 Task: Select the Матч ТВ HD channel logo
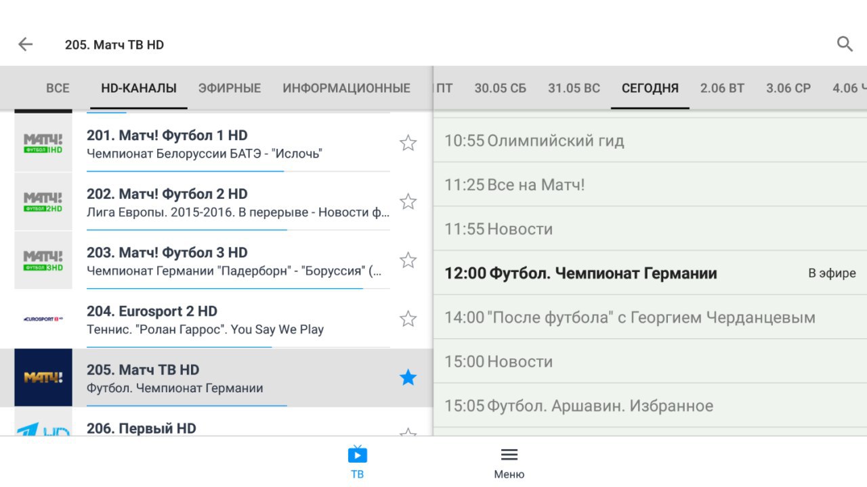click(43, 377)
